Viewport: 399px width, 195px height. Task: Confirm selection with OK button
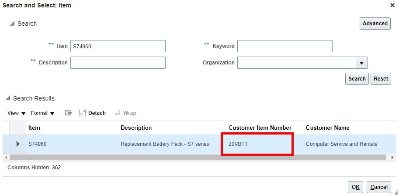coord(355,187)
